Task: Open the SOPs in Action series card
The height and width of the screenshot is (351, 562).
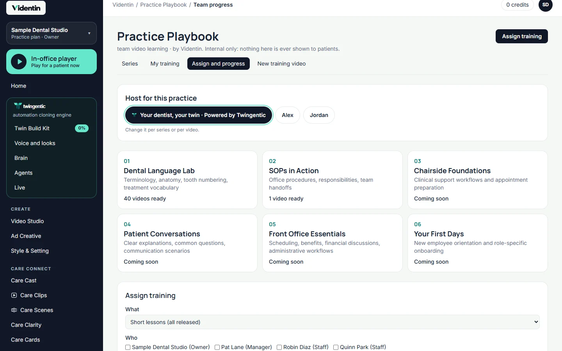Action: 333,180
